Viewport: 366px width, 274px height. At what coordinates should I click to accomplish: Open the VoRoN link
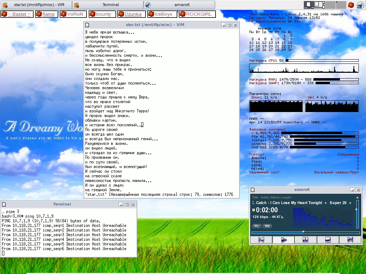pos(73,14)
